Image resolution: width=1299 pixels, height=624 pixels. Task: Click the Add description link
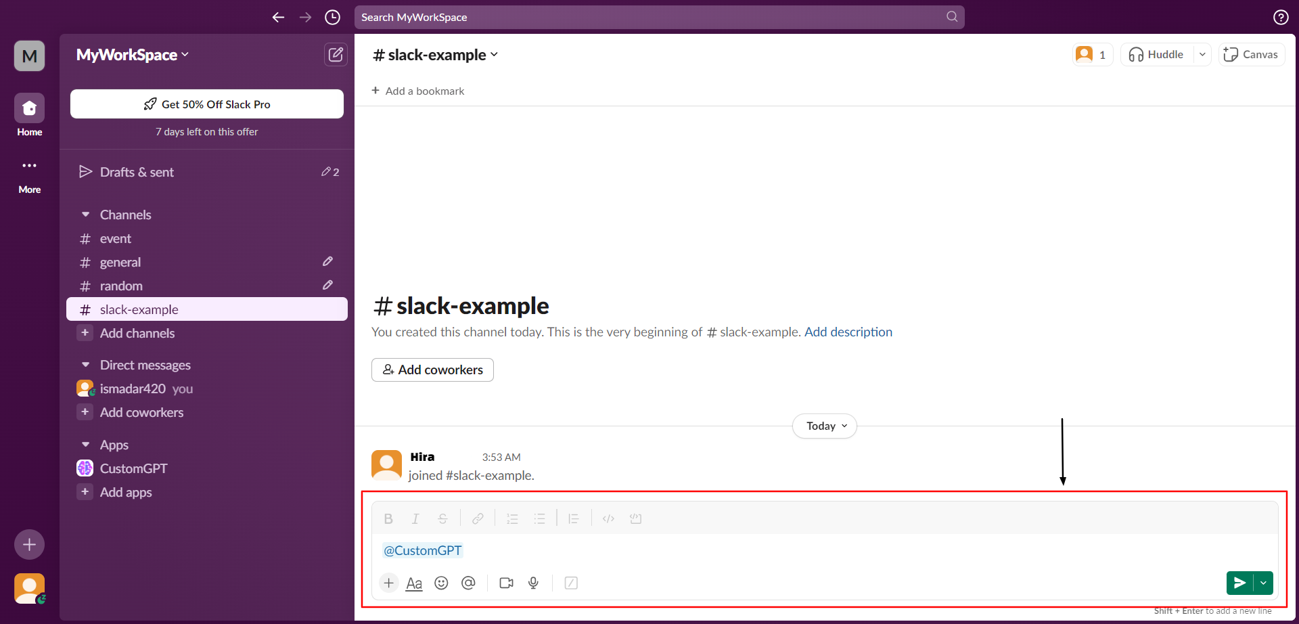pos(848,332)
